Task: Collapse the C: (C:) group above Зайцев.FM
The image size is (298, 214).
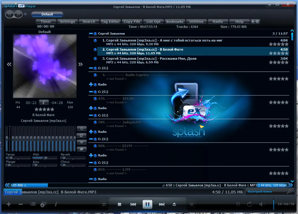Action: [91, 115]
